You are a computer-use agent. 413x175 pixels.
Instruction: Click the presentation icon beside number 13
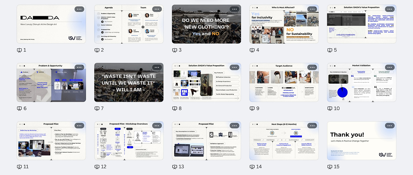175,167
